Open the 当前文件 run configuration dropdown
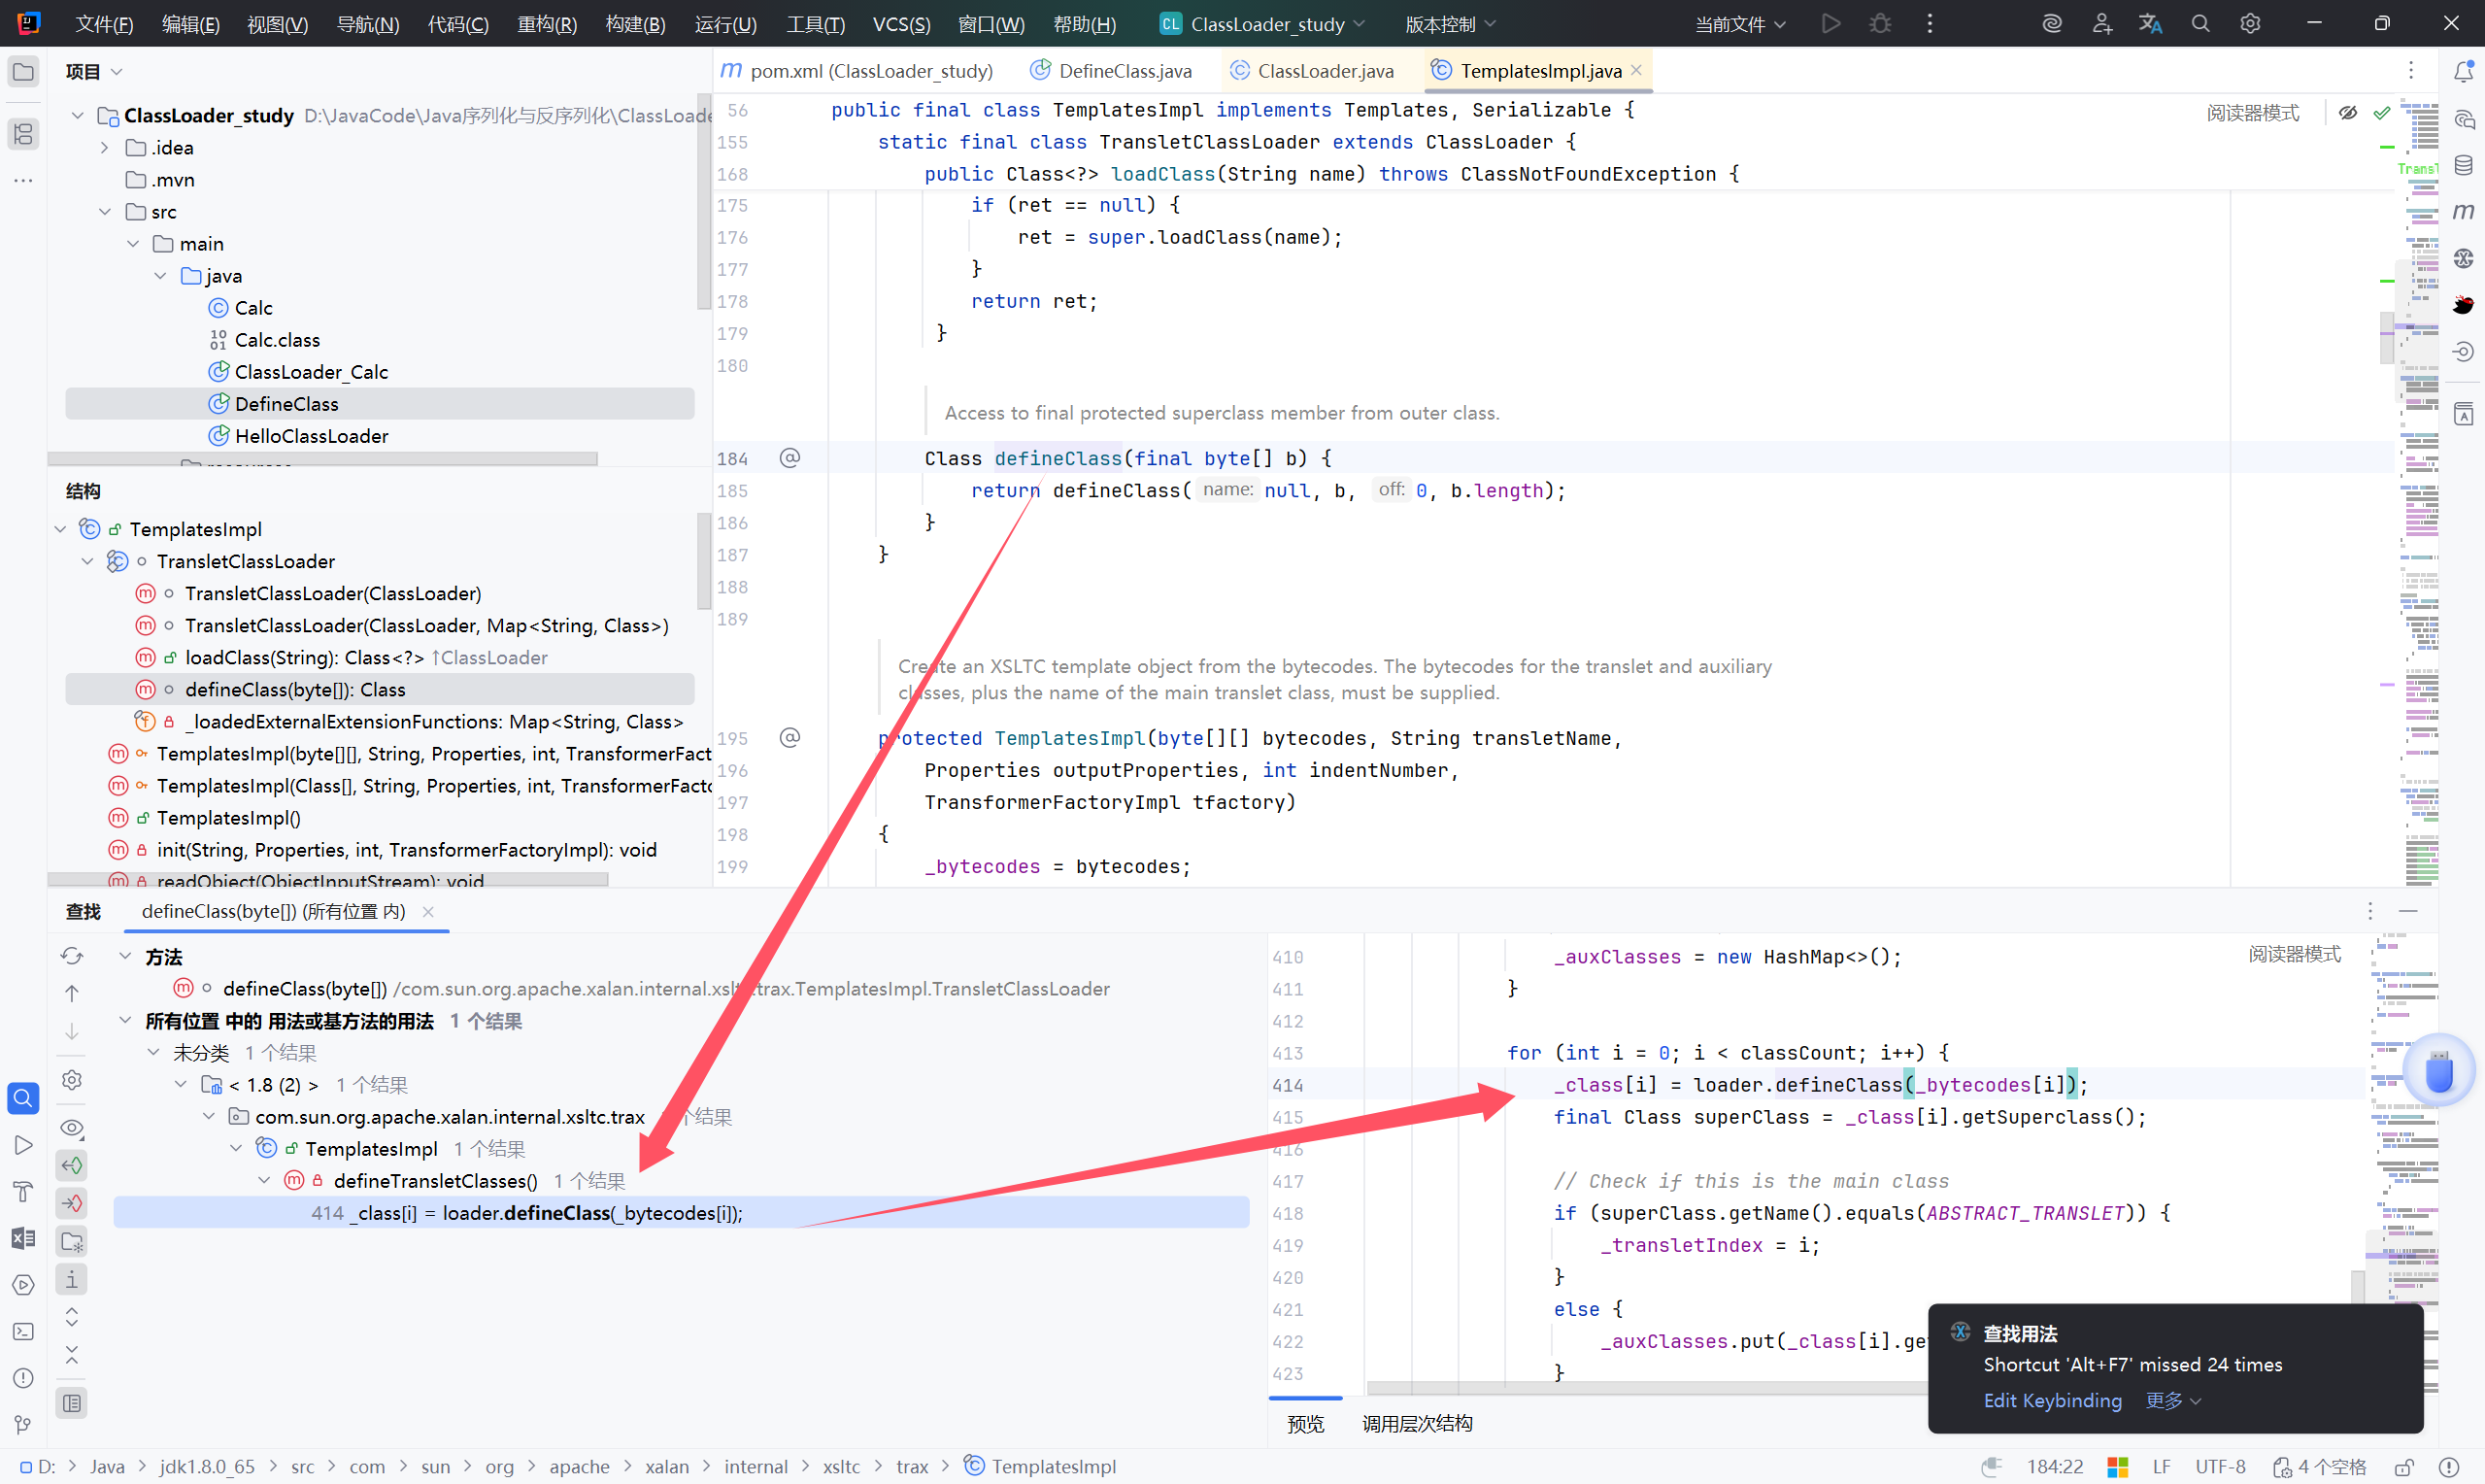 click(1740, 24)
